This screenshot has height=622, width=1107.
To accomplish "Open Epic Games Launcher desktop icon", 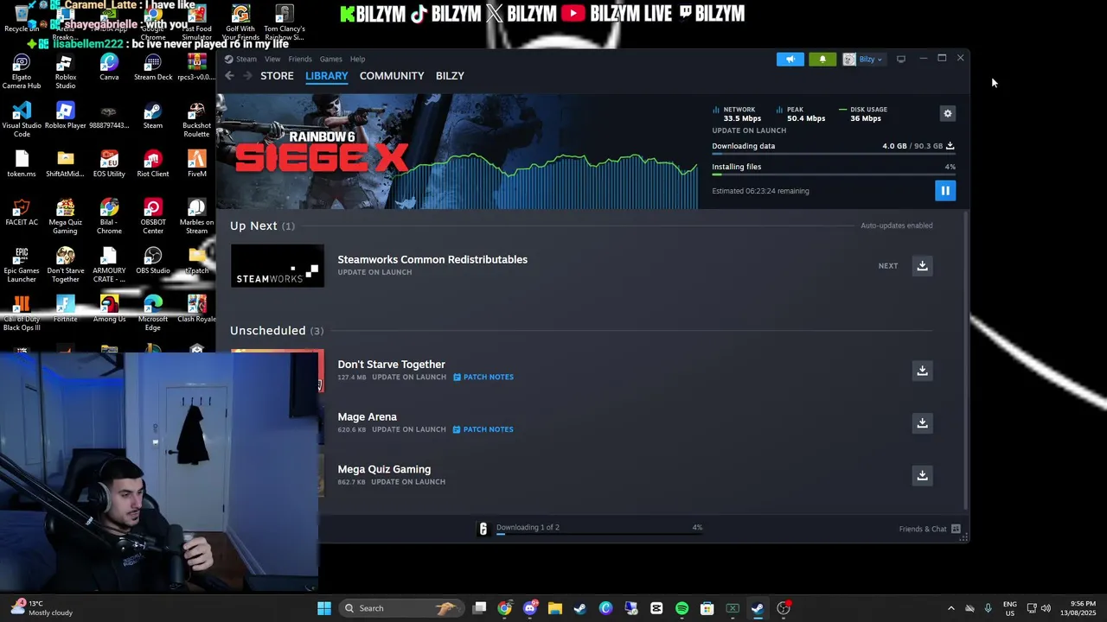I will tap(22, 265).
